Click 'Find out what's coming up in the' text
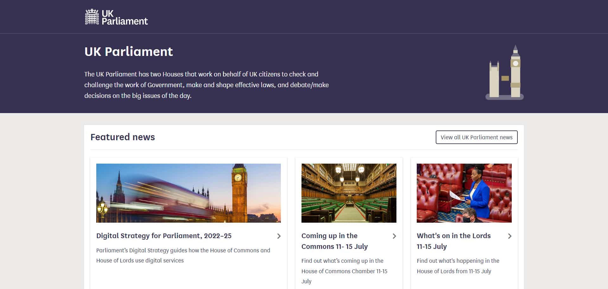This screenshot has width=608, height=289. pos(342,261)
